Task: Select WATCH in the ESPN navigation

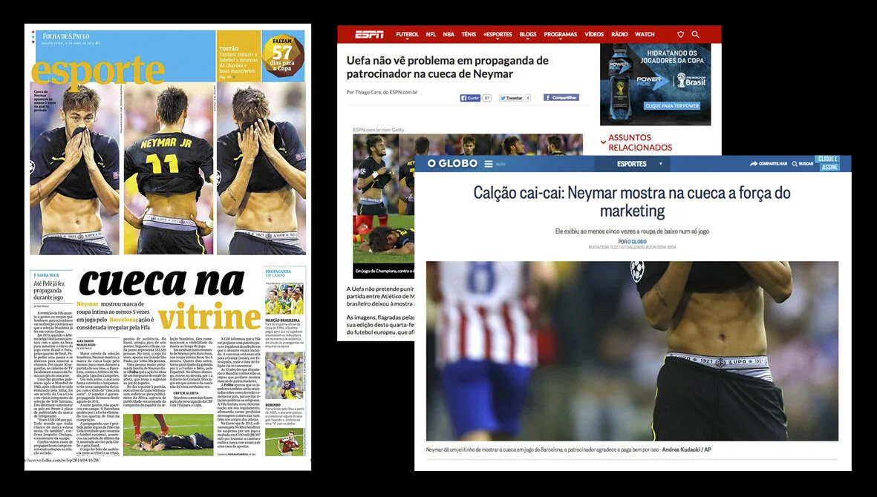Action: 645,35
